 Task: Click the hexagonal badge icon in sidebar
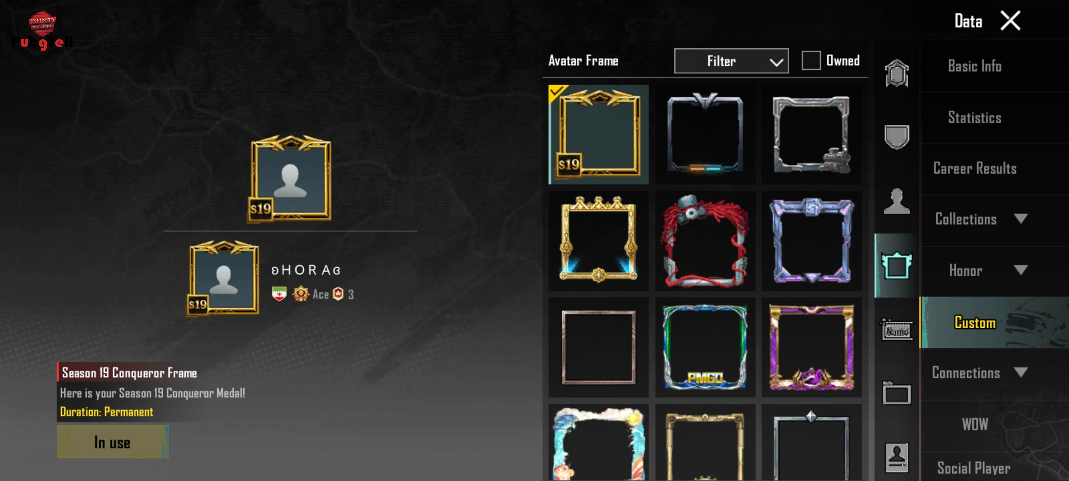(897, 73)
